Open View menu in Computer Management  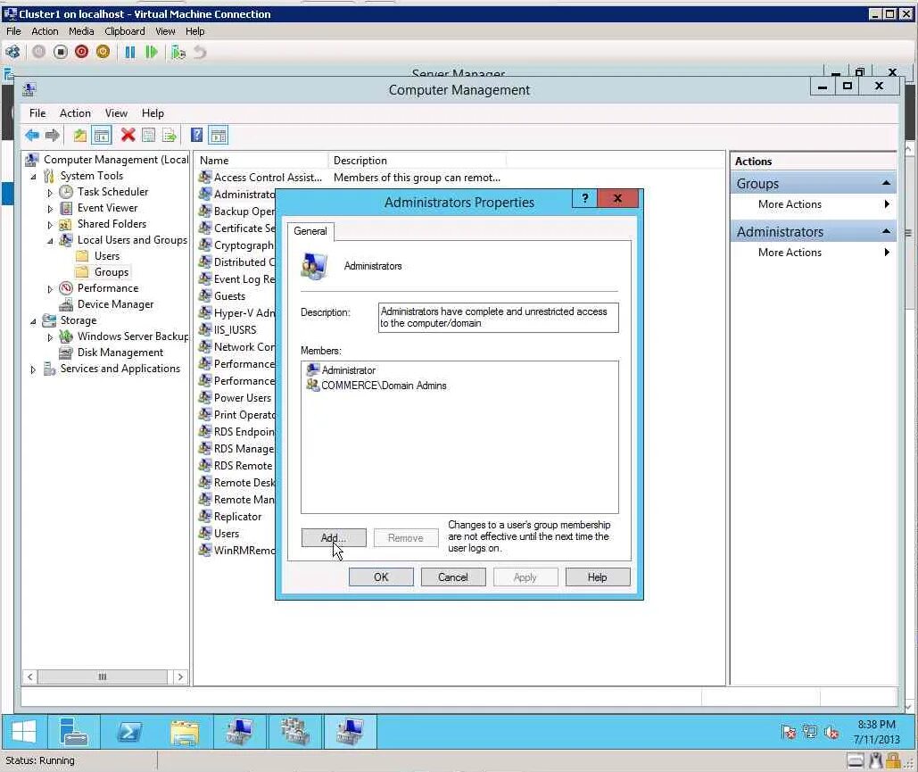coord(116,113)
